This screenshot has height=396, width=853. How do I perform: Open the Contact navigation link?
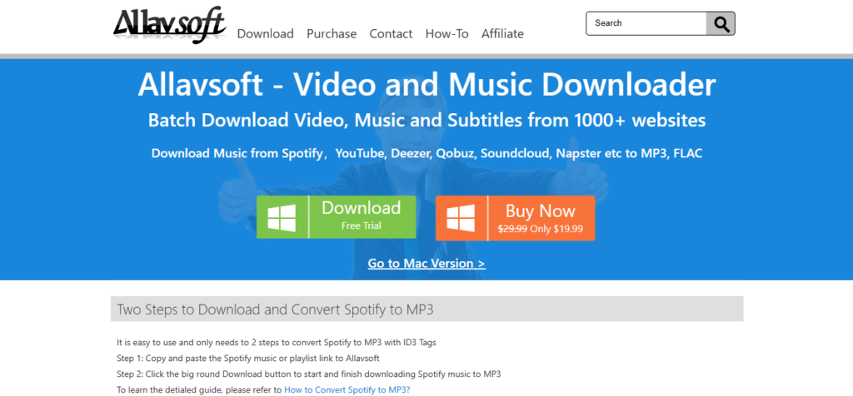(391, 34)
